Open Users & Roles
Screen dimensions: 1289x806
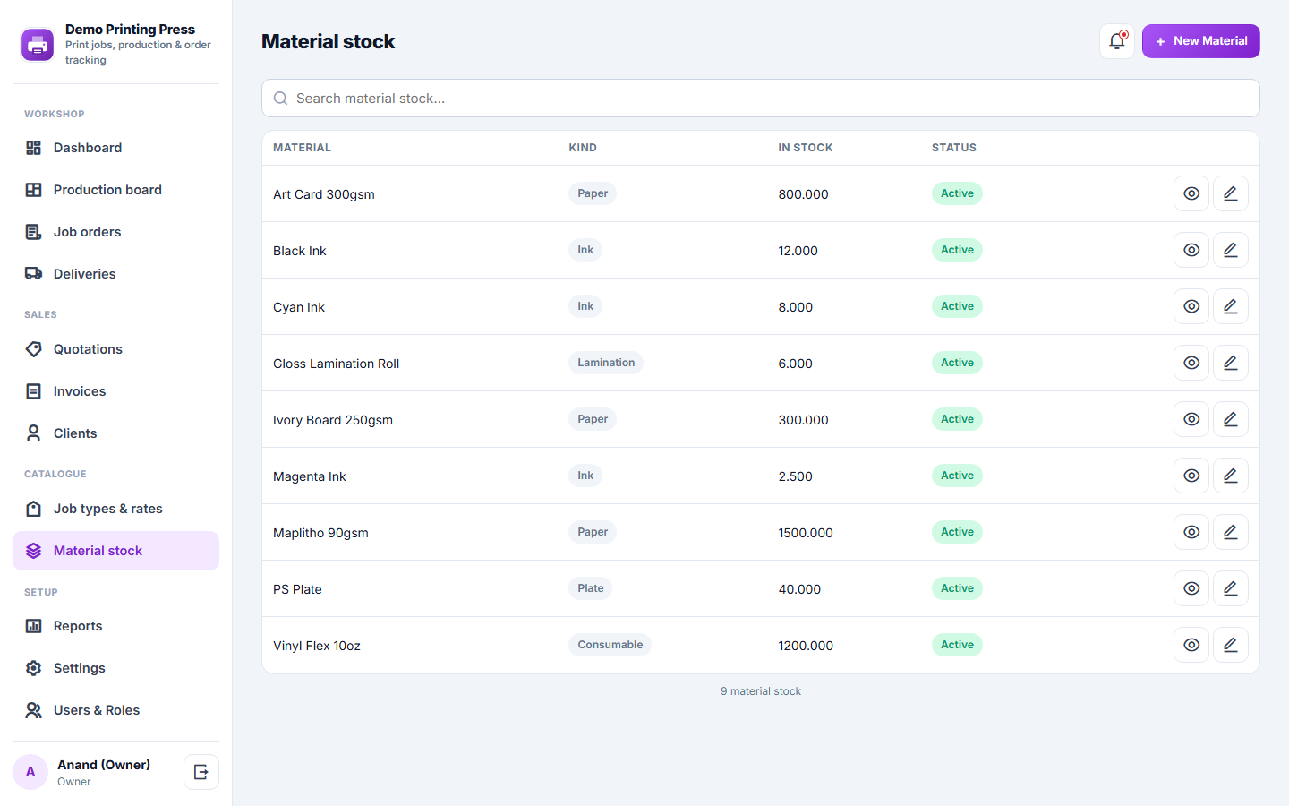tap(115, 710)
